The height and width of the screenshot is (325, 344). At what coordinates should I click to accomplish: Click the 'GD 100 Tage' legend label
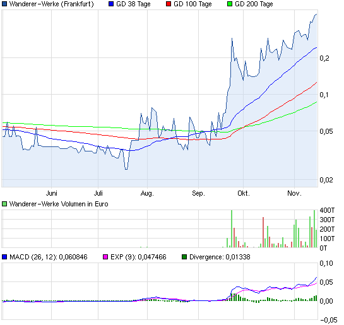coord(193,4)
